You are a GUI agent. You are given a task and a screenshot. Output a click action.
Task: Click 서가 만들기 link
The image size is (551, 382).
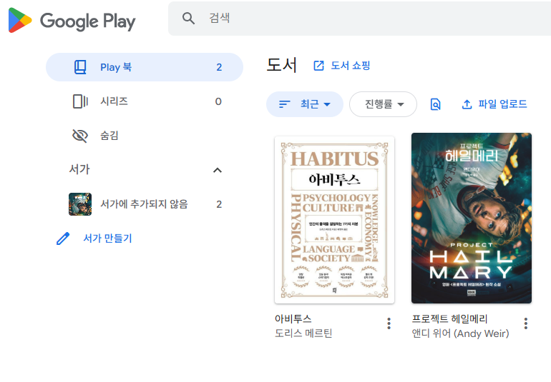pyautogui.click(x=107, y=238)
